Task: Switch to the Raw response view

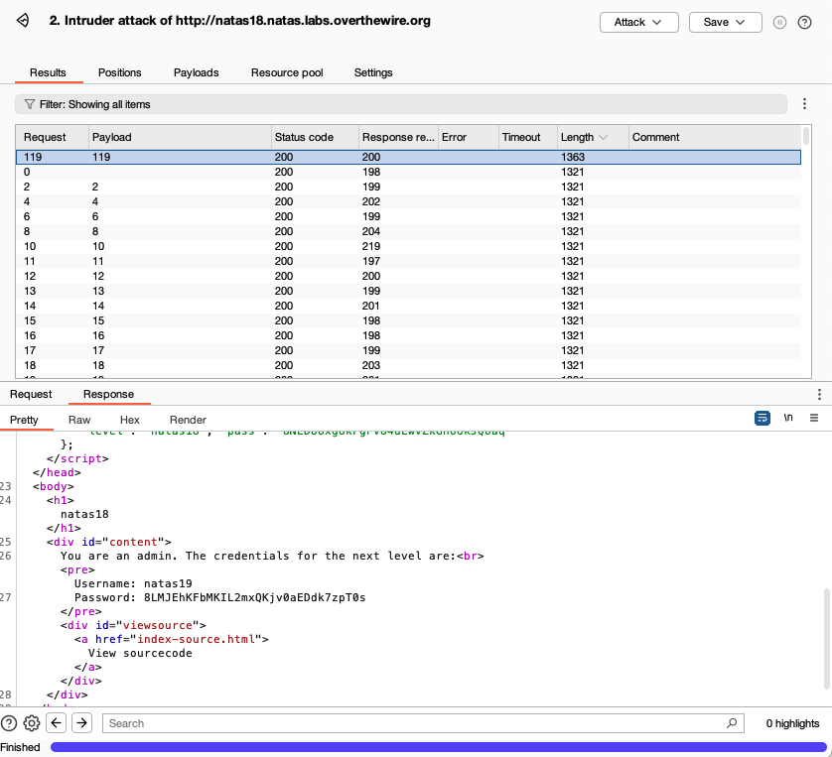Action: coord(79,420)
